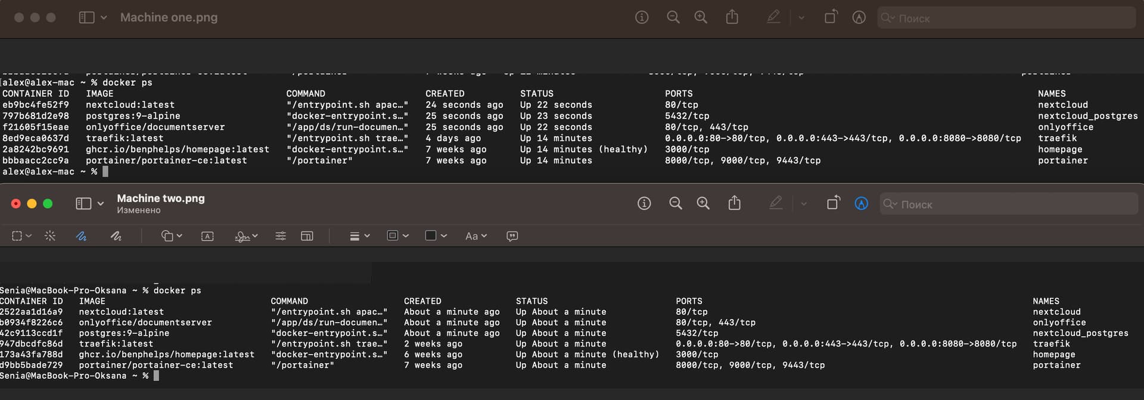
Task: Rotate Machine two.png image
Action: (x=833, y=204)
